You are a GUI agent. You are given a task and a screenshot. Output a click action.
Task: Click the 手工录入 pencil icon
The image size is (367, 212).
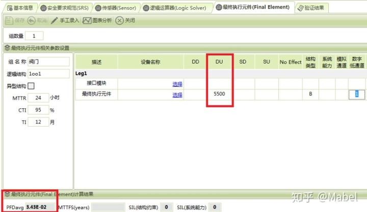(54, 20)
